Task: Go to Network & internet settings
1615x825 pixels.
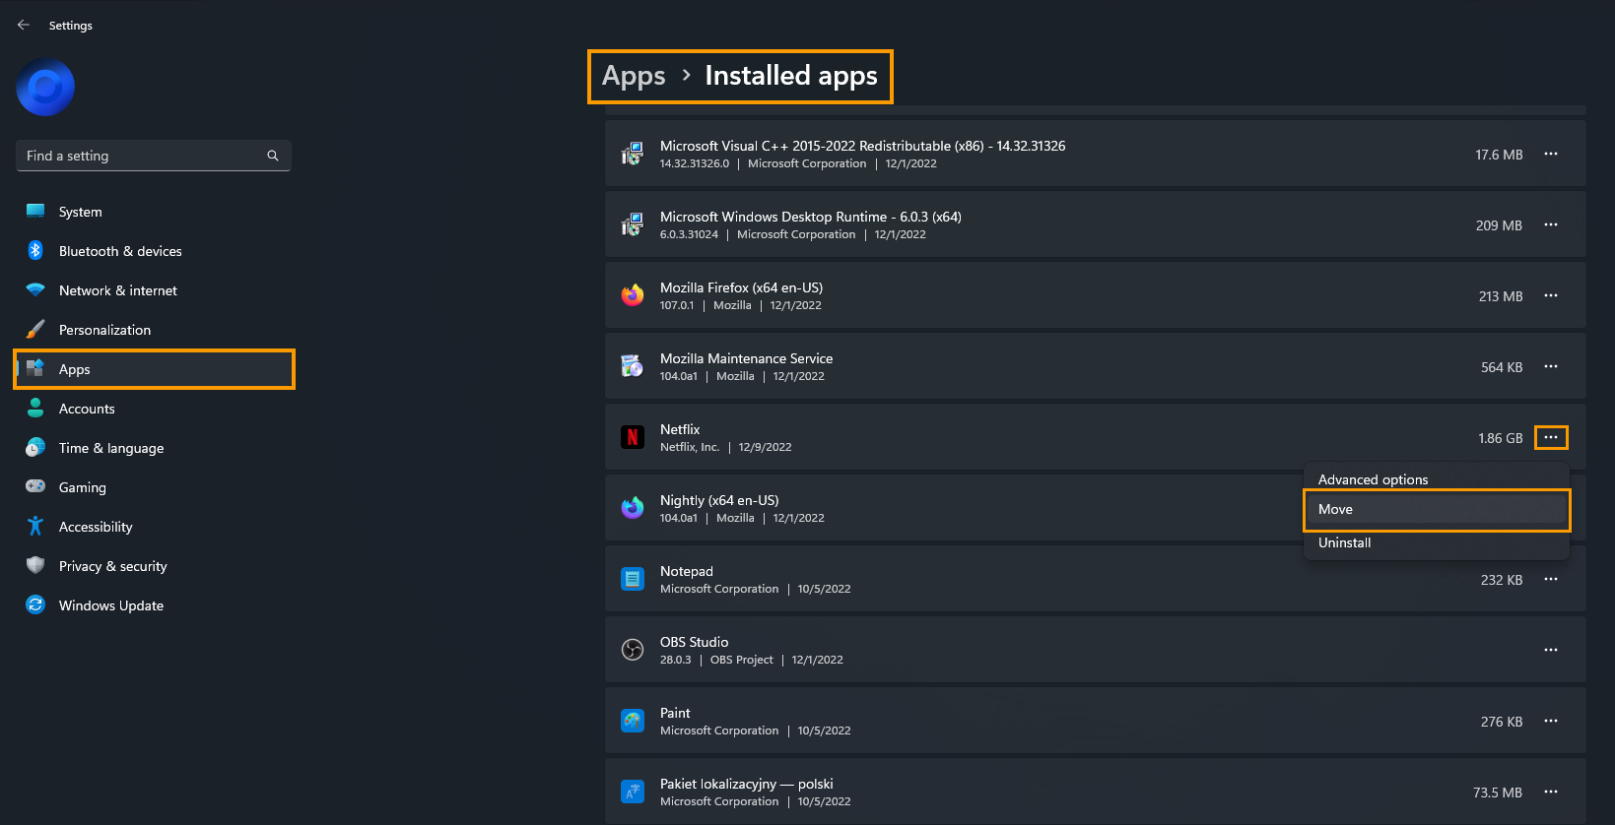Action: [x=154, y=290]
